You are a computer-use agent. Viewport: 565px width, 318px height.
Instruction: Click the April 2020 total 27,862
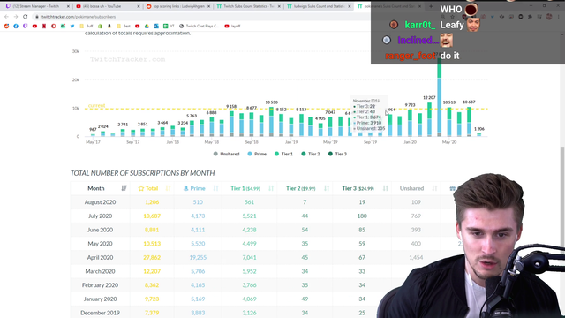point(152,257)
